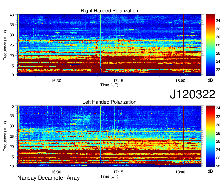Click the 15 MHz tick of Left Handed plot
This screenshot has width=224, height=182.
[x=12, y=157]
